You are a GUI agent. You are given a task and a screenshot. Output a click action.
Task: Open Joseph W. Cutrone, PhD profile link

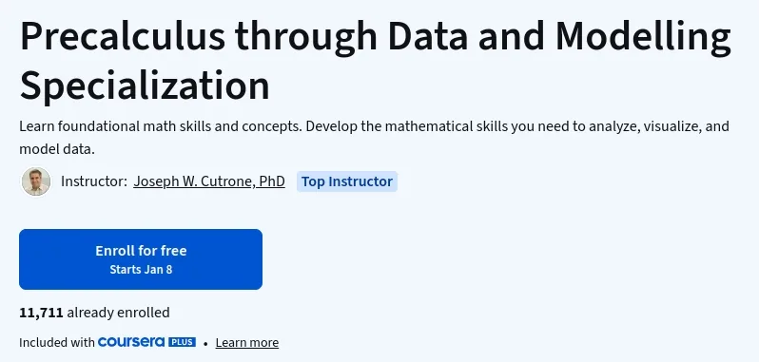pyautogui.click(x=209, y=181)
